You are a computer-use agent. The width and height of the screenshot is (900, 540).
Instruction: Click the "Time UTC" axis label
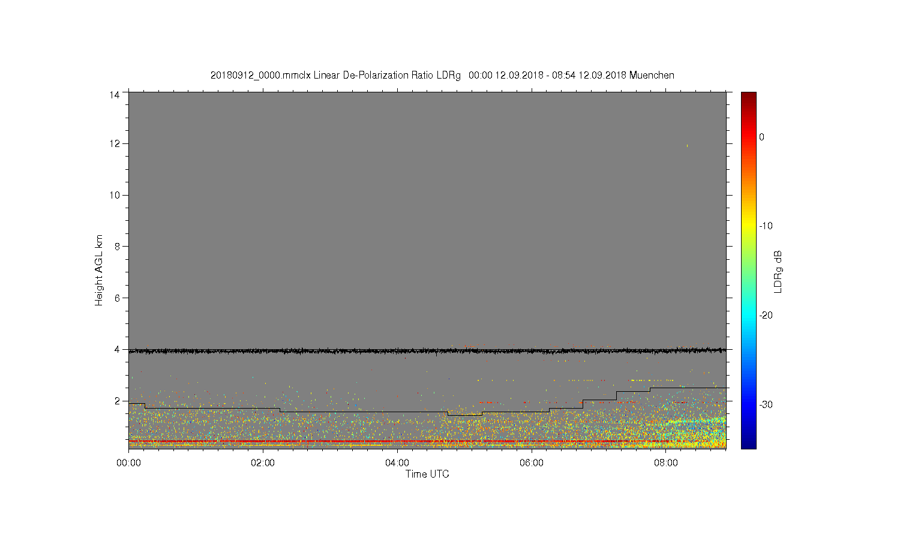pyautogui.click(x=427, y=474)
